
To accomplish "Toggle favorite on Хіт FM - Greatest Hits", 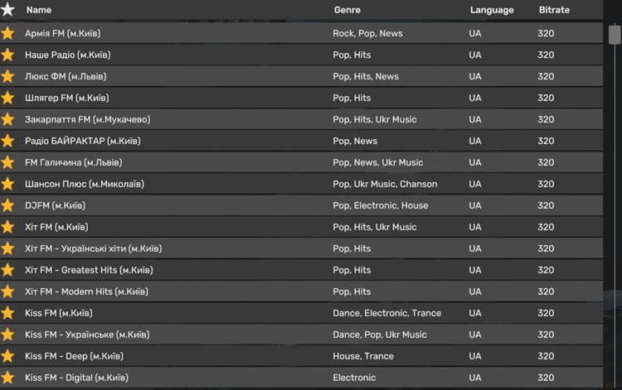I will click(8, 270).
